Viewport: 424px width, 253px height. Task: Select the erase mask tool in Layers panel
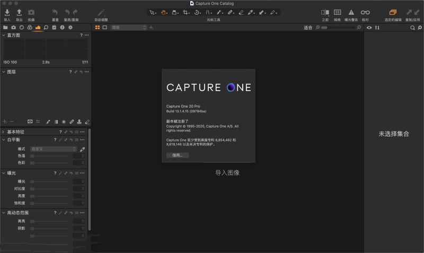pos(87,122)
